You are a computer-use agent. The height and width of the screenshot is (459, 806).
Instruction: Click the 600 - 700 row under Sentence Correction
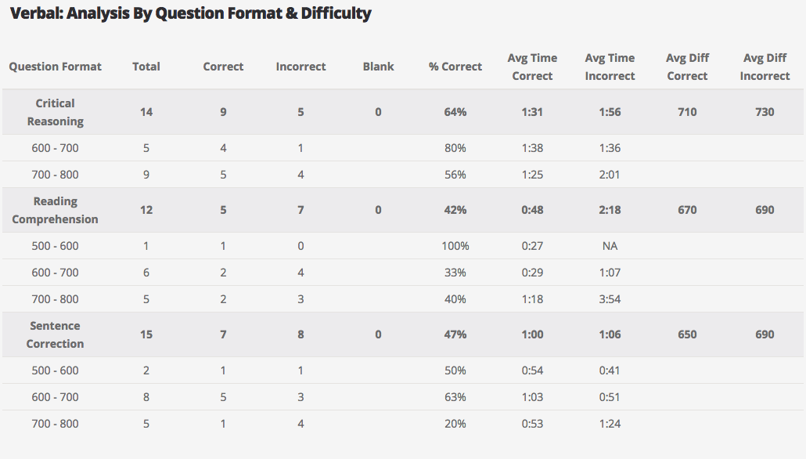point(56,397)
